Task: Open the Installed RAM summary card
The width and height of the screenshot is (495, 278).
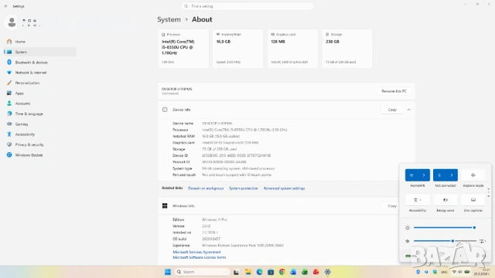Action: 237,48
